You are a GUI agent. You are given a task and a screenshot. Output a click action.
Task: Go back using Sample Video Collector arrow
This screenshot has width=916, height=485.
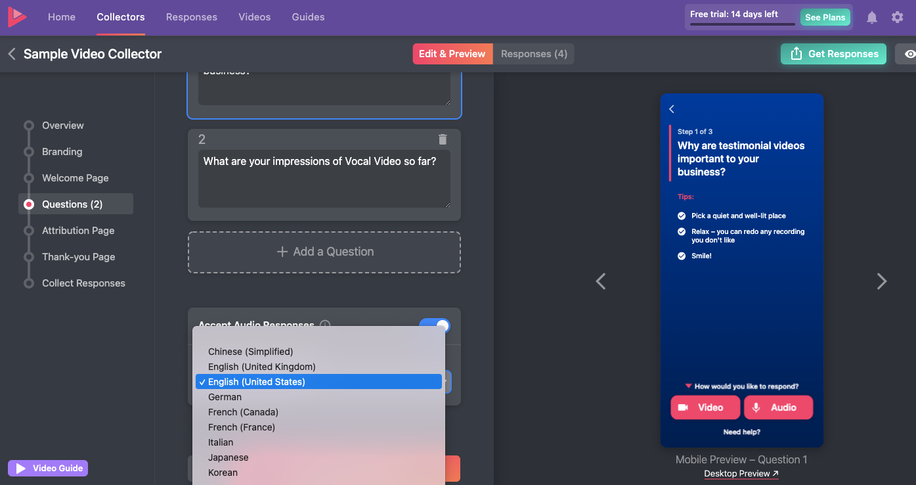pyautogui.click(x=12, y=54)
